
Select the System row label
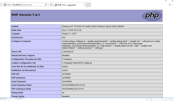point(15,26)
